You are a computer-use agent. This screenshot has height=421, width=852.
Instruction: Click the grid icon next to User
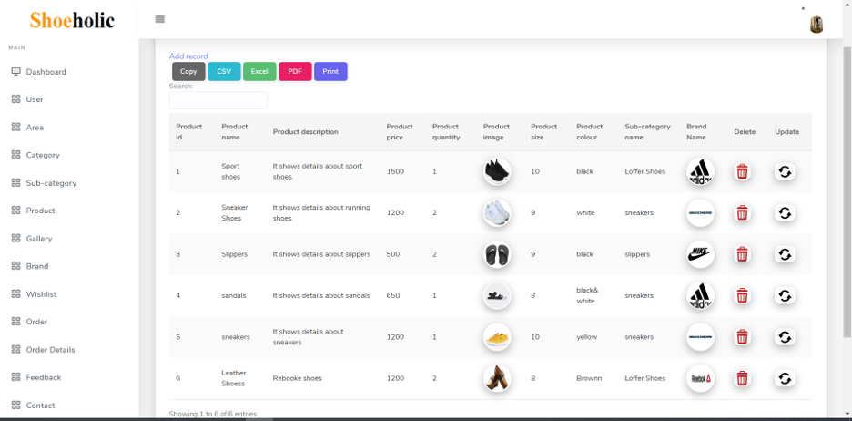coord(15,99)
